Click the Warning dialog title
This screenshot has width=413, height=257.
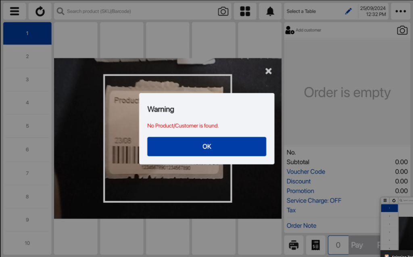point(161,109)
